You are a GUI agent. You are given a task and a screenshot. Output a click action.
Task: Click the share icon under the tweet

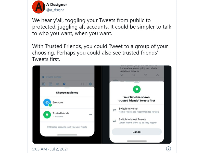pos(158,75)
